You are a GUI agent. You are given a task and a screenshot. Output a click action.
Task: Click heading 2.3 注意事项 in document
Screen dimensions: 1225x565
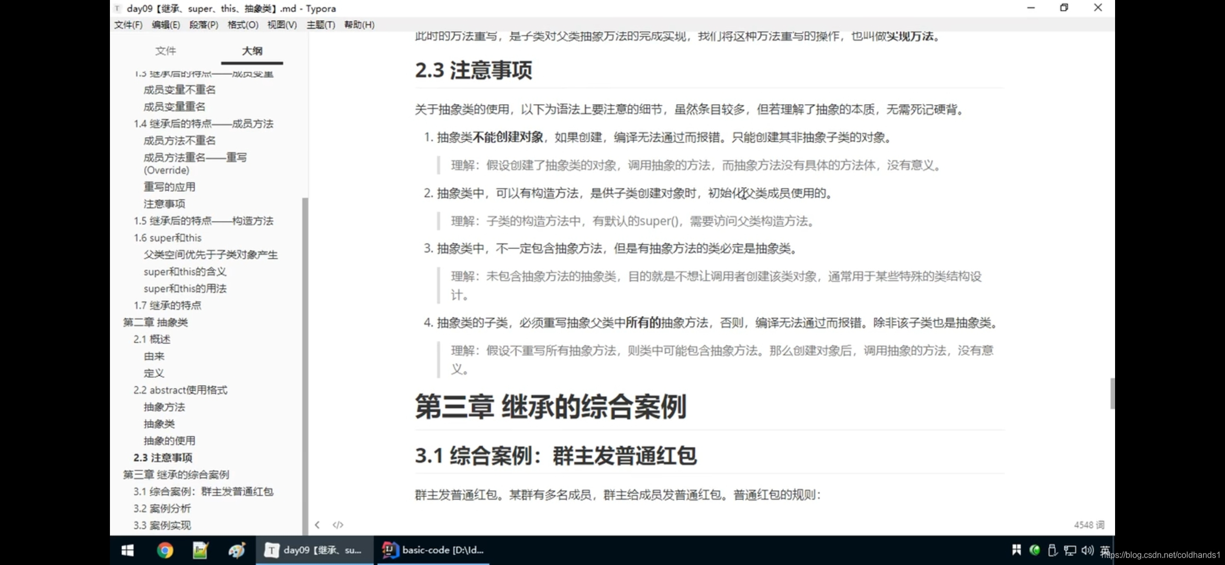[x=473, y=70]
